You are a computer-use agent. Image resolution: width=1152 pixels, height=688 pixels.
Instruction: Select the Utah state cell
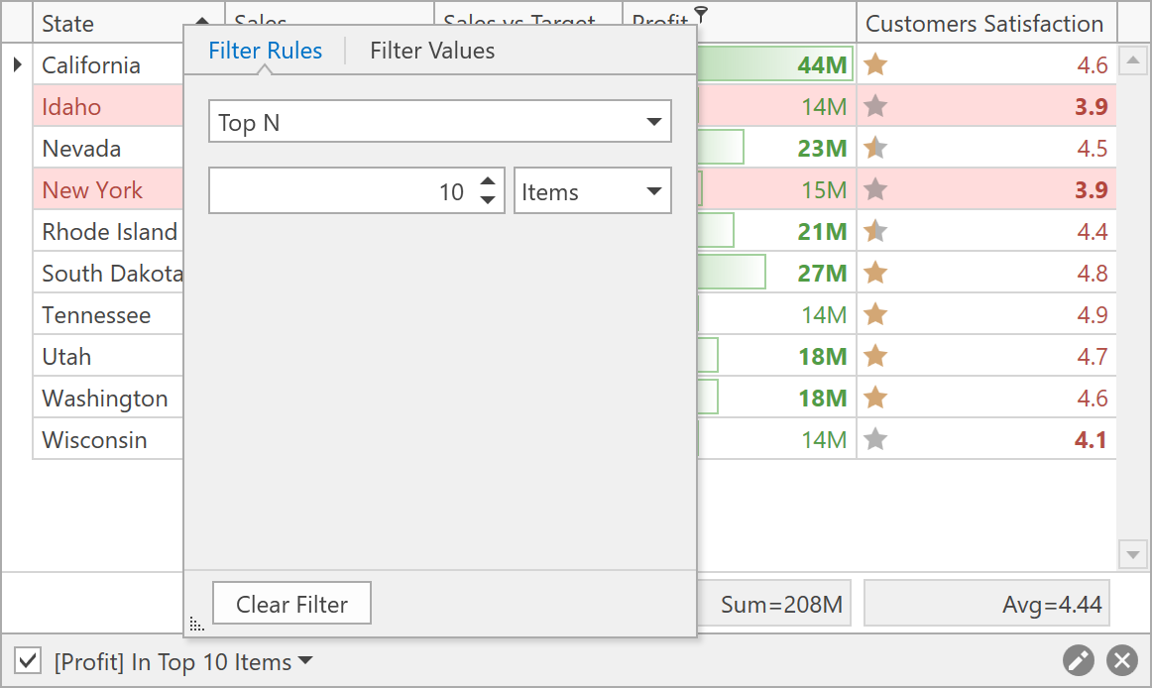point(108,357)
